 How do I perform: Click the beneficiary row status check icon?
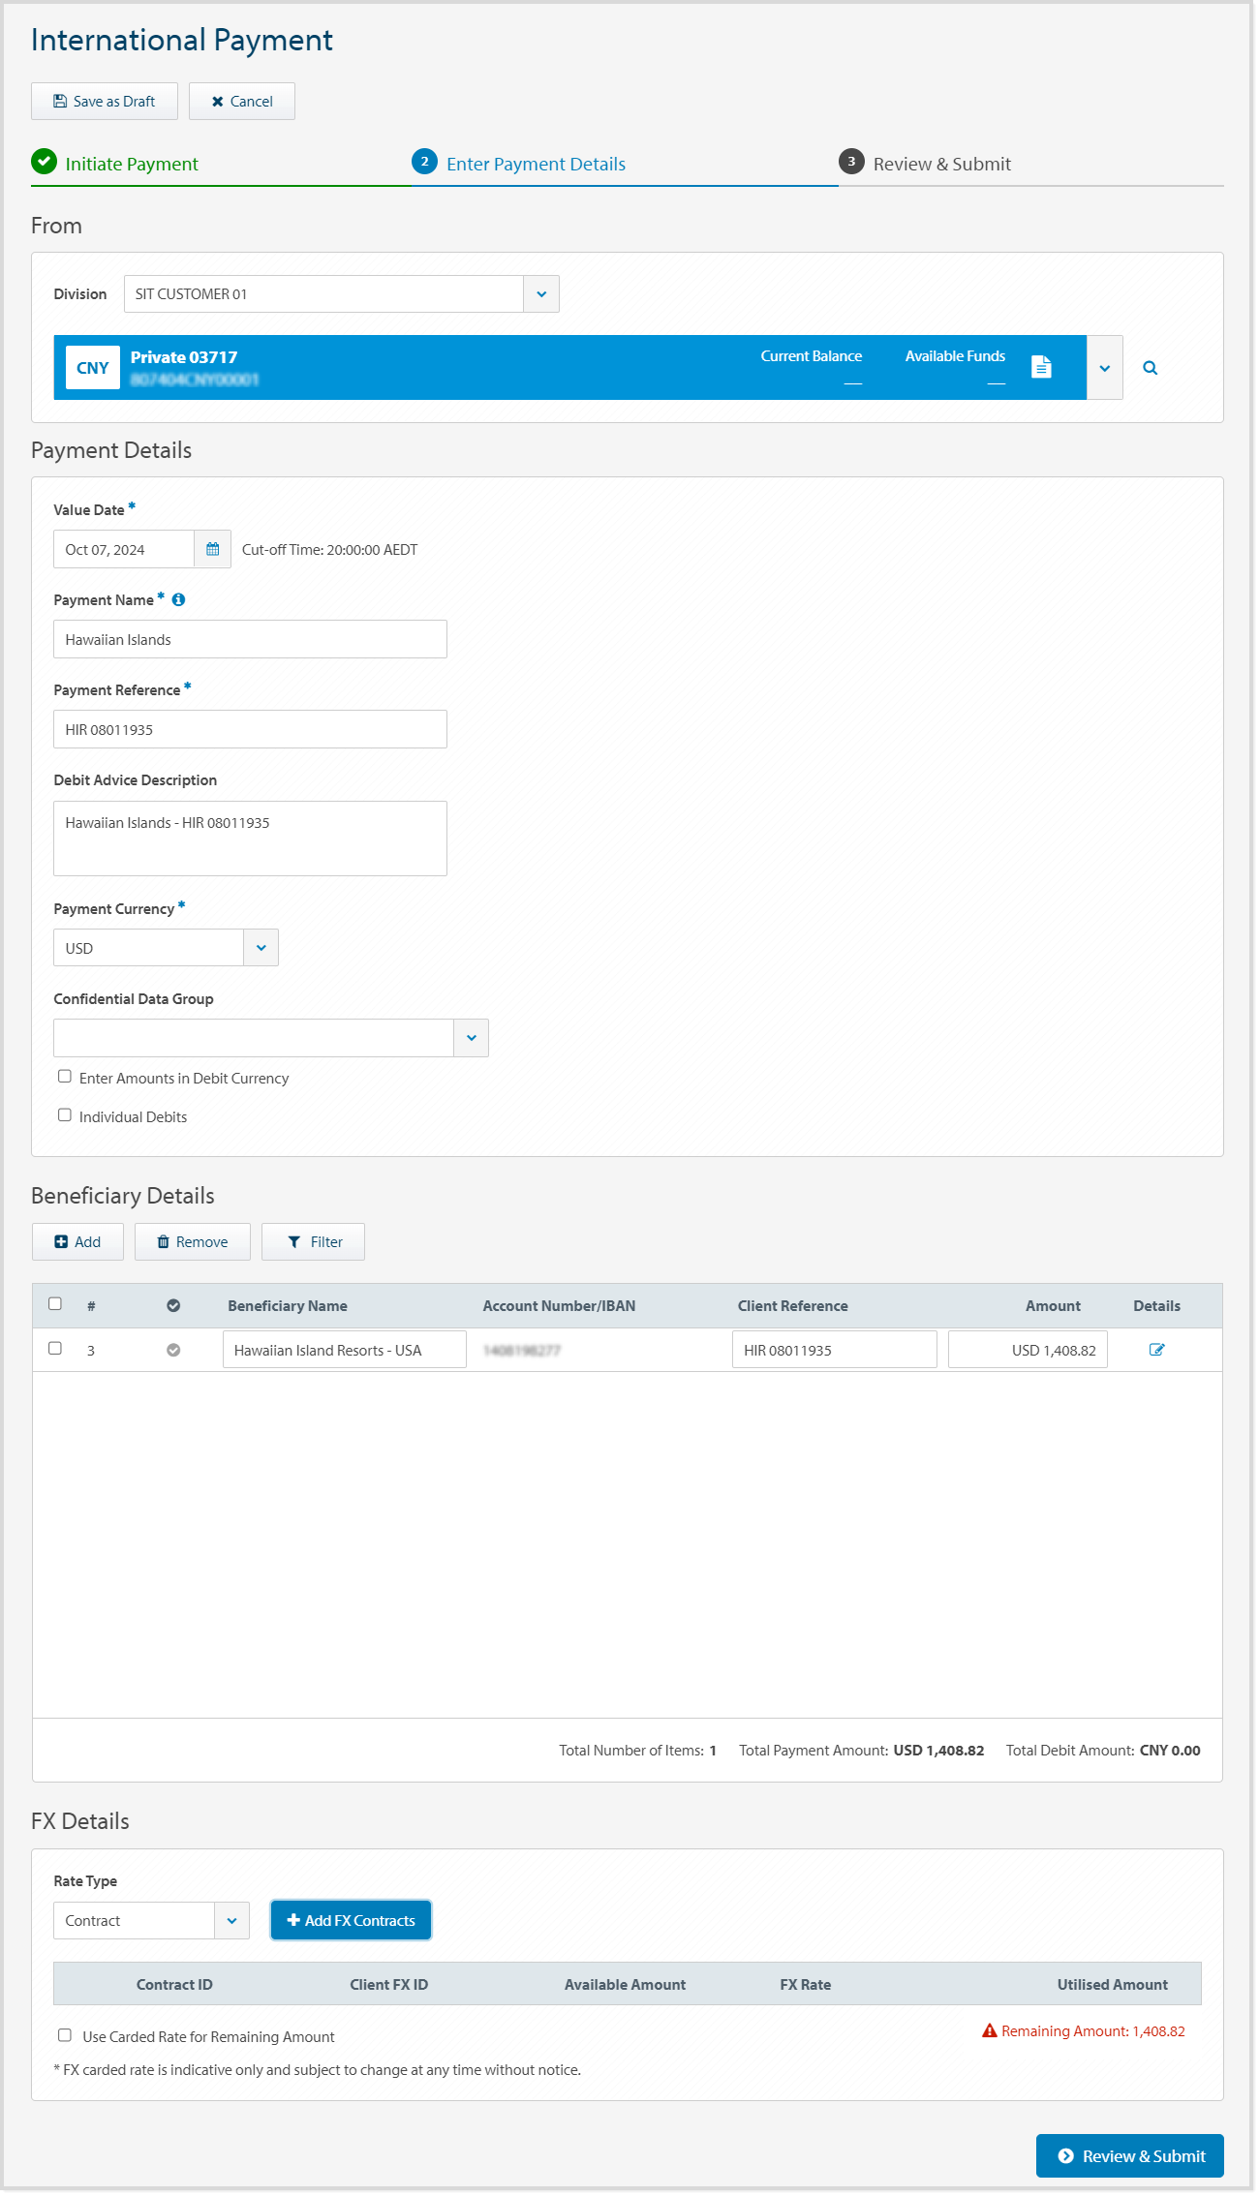[173, 1350]
